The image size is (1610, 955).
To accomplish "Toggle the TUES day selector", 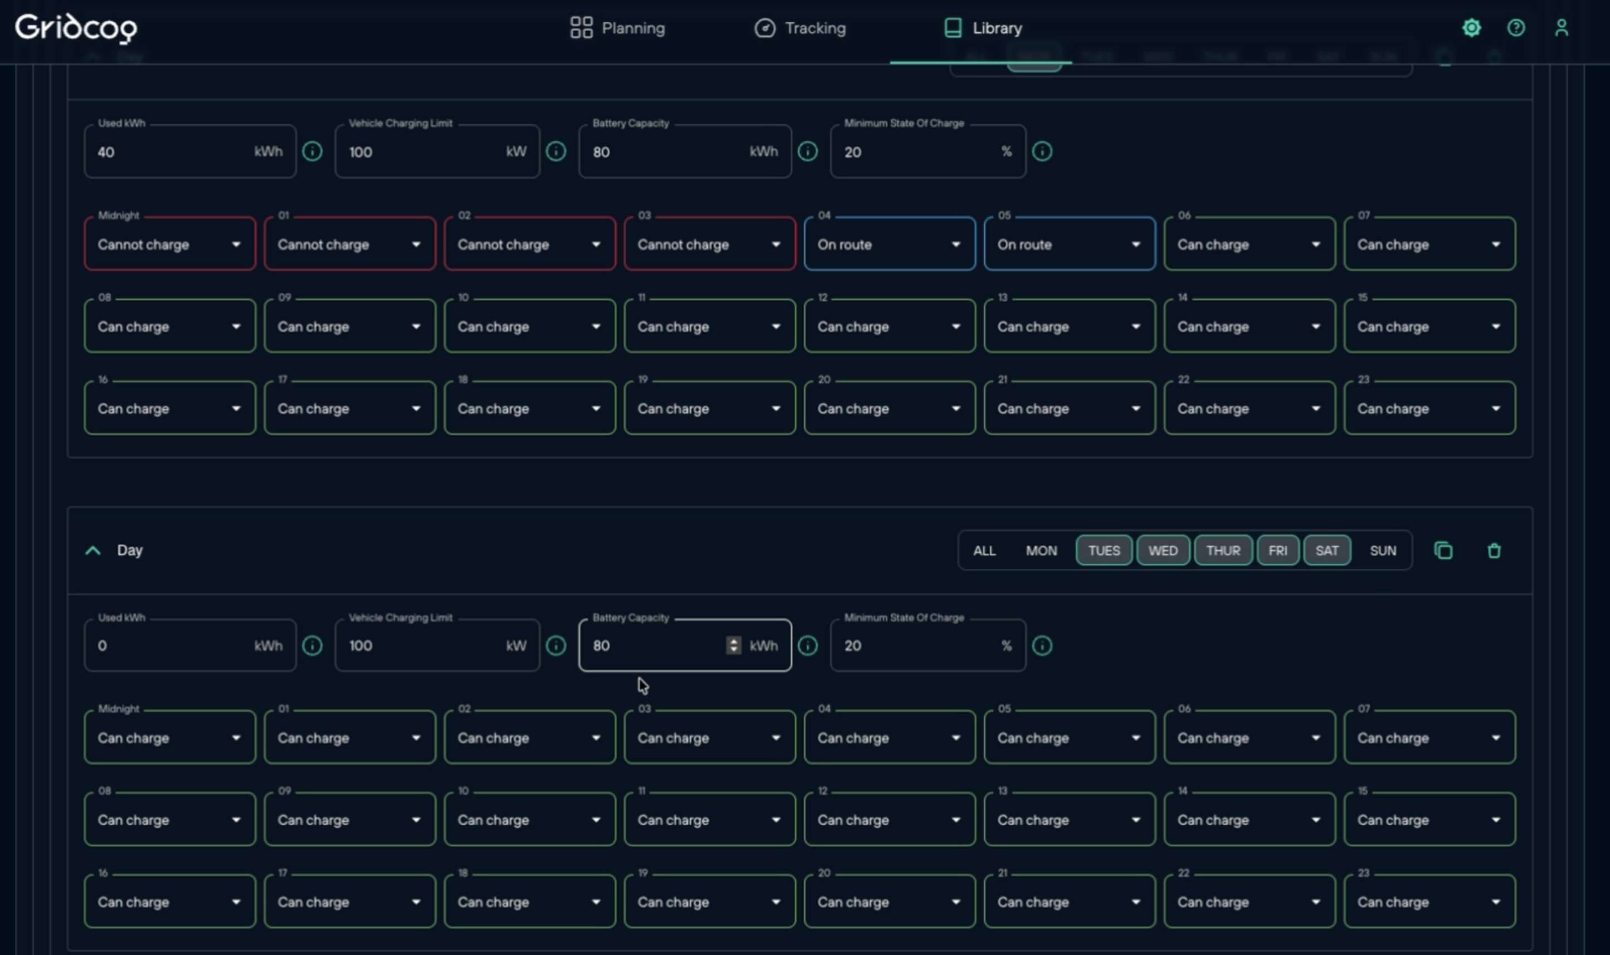I will point(1104,551).
